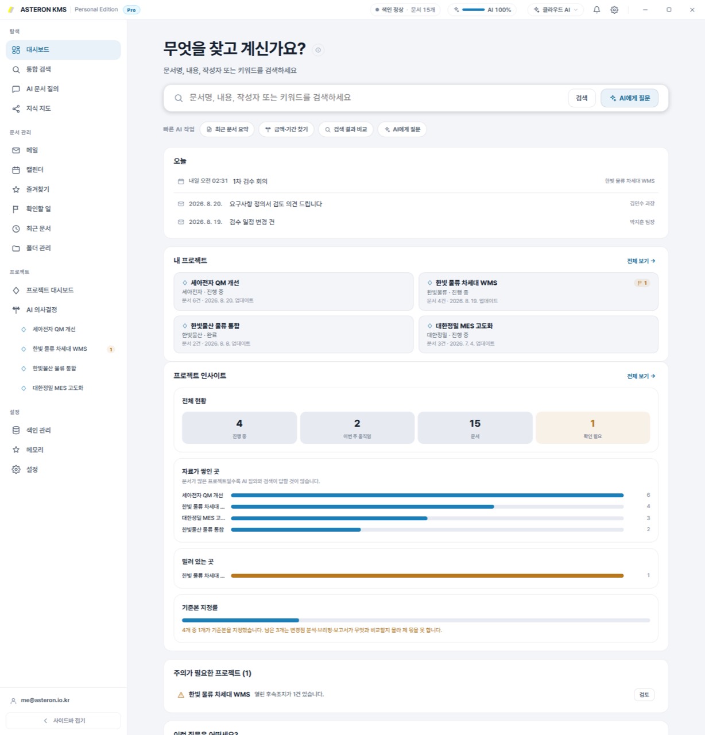
Task: Click the help icon beside the heading
Action: tap(318, 50)
